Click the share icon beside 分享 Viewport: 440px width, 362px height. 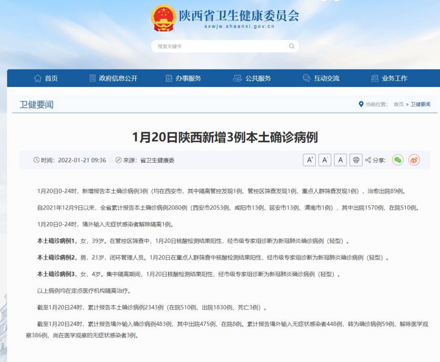[368, 160]
